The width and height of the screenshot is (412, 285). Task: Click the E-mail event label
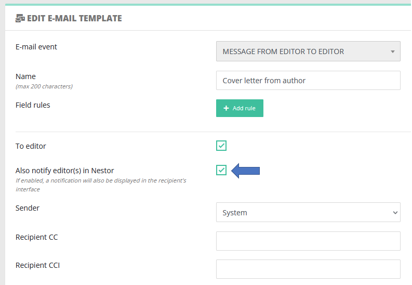pos(36,47)
